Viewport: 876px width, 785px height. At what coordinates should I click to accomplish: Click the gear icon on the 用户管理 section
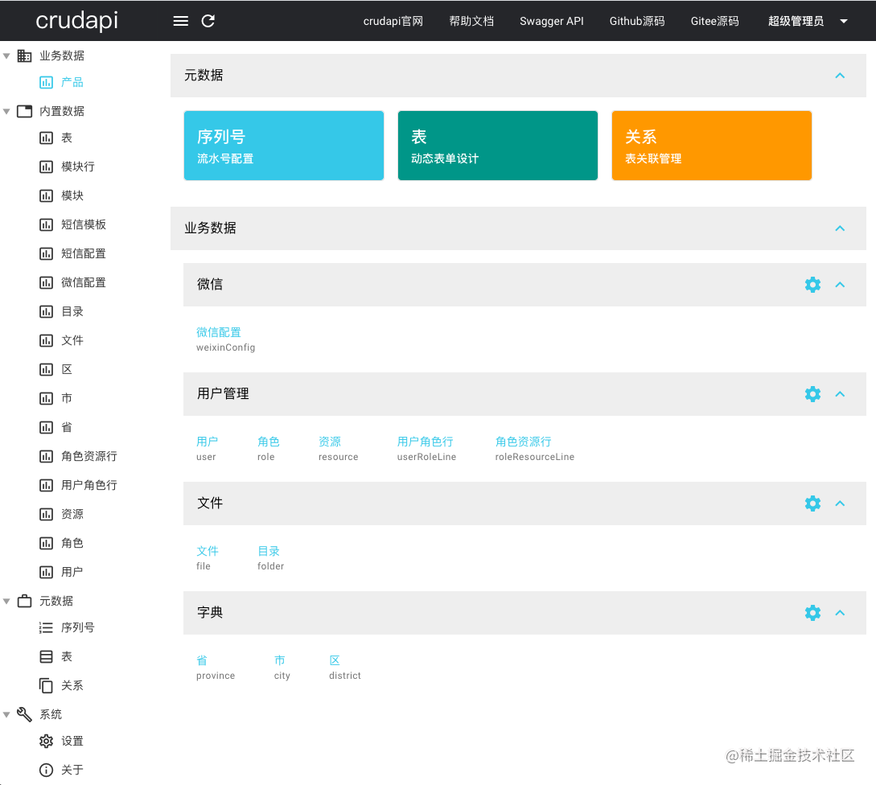[812, 393]
